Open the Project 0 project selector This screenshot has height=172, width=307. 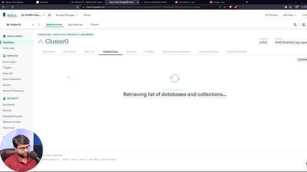20,24
